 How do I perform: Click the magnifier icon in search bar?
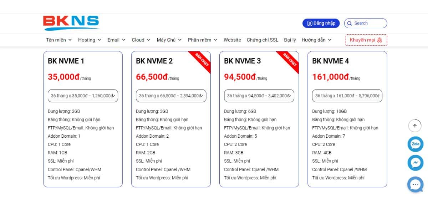point(350,23)
